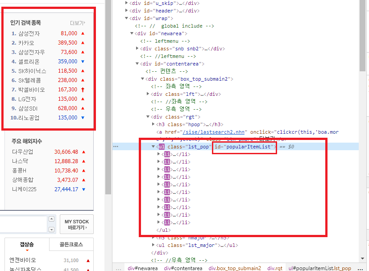Click the 상해종합 index link
Screen dimensions: 369x271
point(23,180)
